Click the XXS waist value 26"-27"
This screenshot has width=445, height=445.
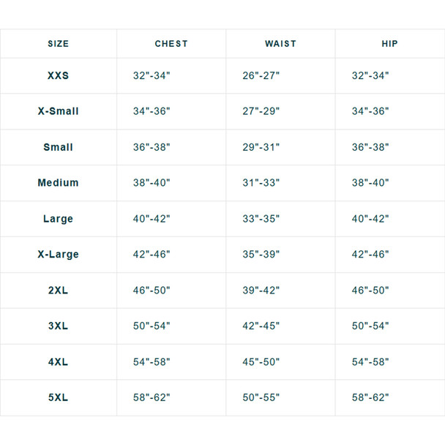pos(261,75)
